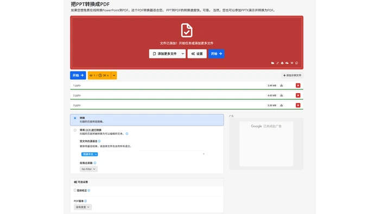Expand the yellow task counter dropdown arrow
380x214 pixels.
tap(114, 75)
